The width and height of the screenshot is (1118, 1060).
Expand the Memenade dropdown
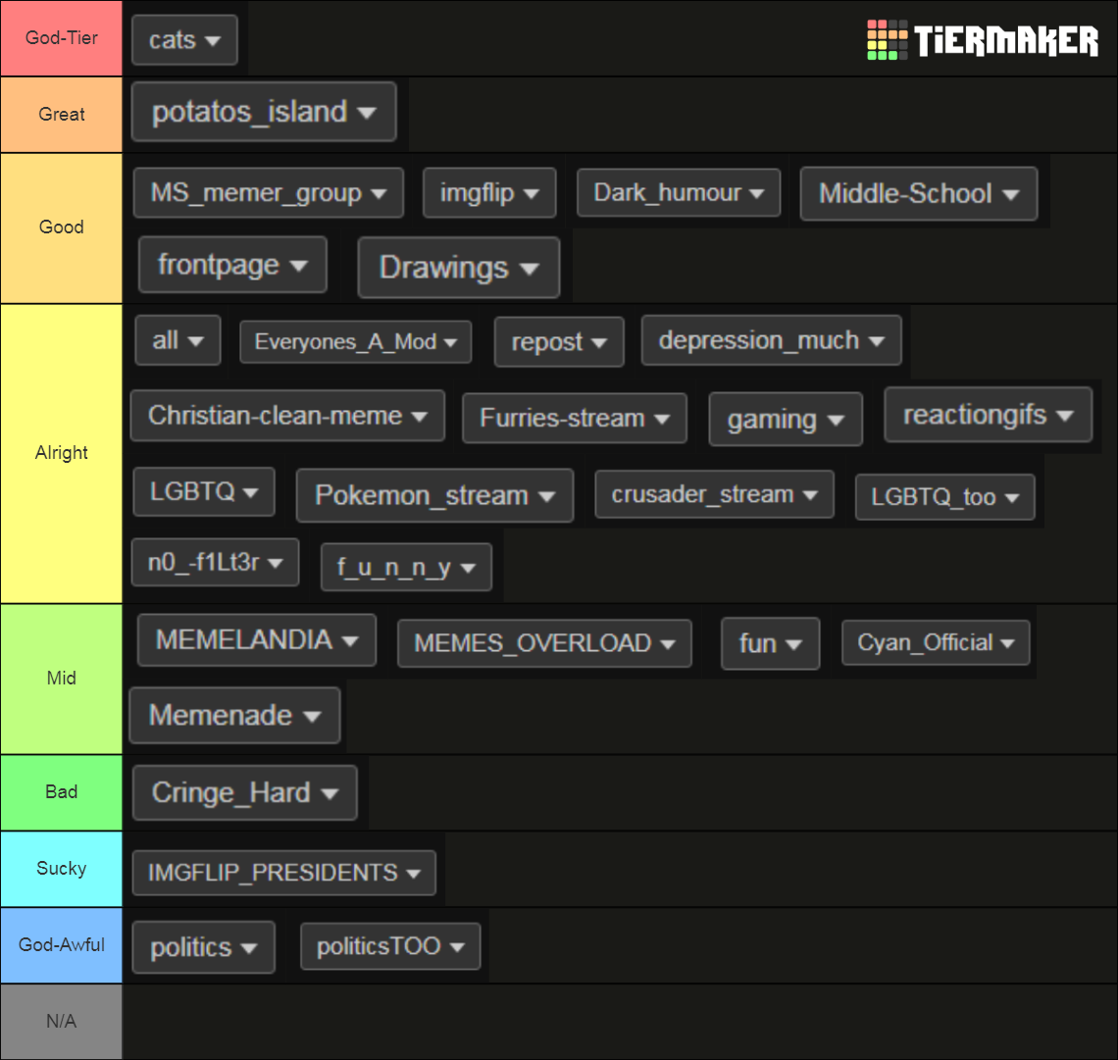(x=234, y=715)
